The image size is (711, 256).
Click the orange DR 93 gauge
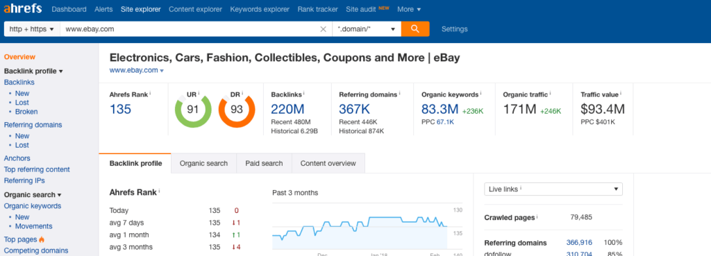tap(237, 110)
